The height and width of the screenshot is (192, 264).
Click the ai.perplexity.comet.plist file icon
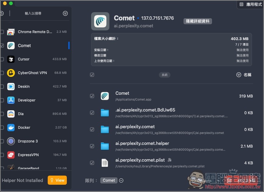pyautogui.click(x=105, y=163)
